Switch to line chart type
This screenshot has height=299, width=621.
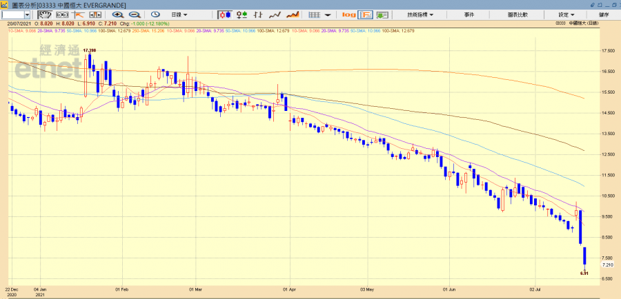(275, 14)
